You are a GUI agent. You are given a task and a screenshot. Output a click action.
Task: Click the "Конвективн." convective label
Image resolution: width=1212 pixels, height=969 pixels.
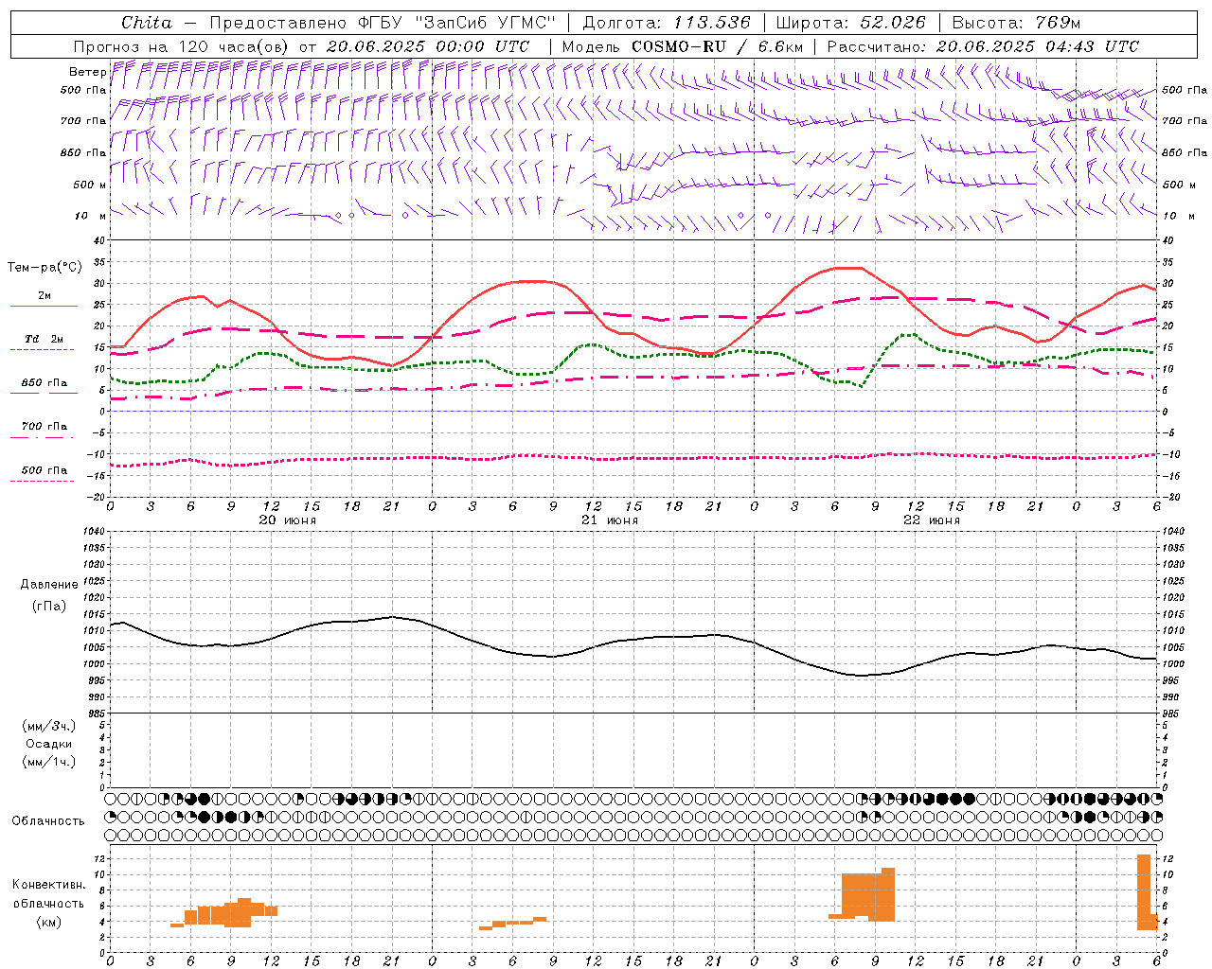(49, 884)
